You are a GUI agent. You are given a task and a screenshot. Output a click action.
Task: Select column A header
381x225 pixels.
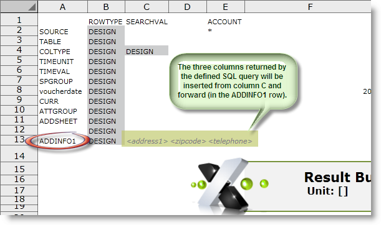pyautogui.click(x=63, y=7)
